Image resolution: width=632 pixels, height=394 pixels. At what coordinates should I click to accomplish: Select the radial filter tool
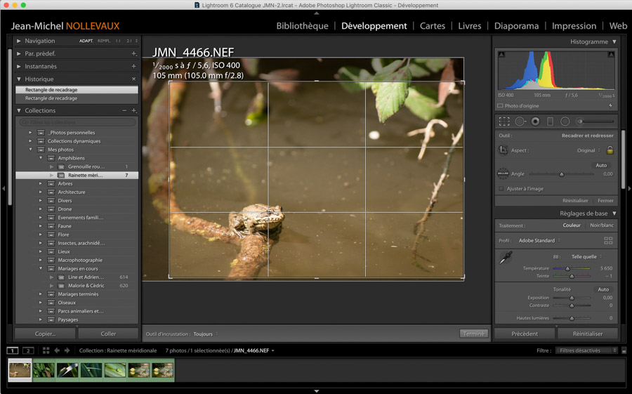click(x=565, y=122)
